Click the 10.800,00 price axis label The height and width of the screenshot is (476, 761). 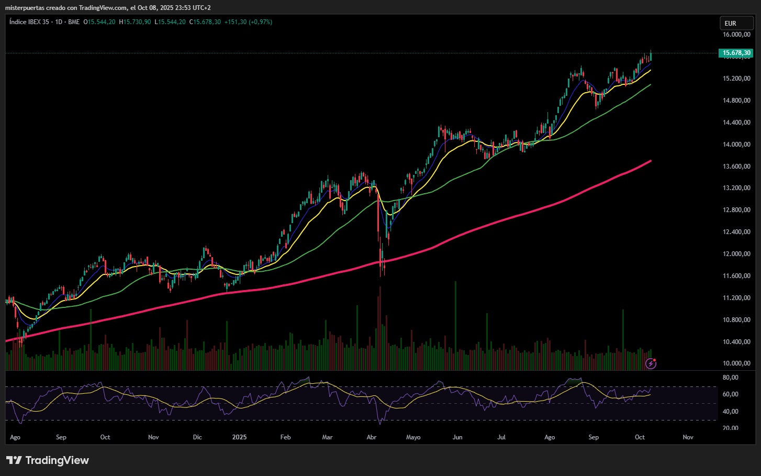pyautogui.click(x=737, y=320)
